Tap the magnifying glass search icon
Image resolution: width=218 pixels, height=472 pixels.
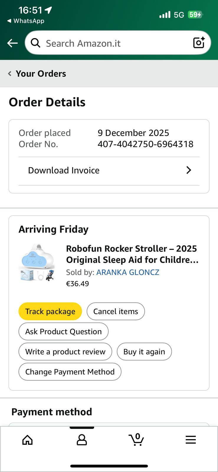click(x=36, y=43)
